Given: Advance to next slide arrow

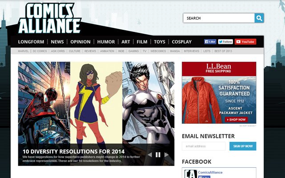Looking at the screenshot, I should (x=166, y=155).
